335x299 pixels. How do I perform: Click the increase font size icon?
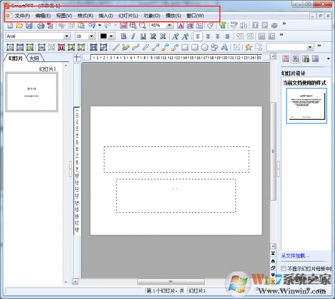[x=175, y=36]
